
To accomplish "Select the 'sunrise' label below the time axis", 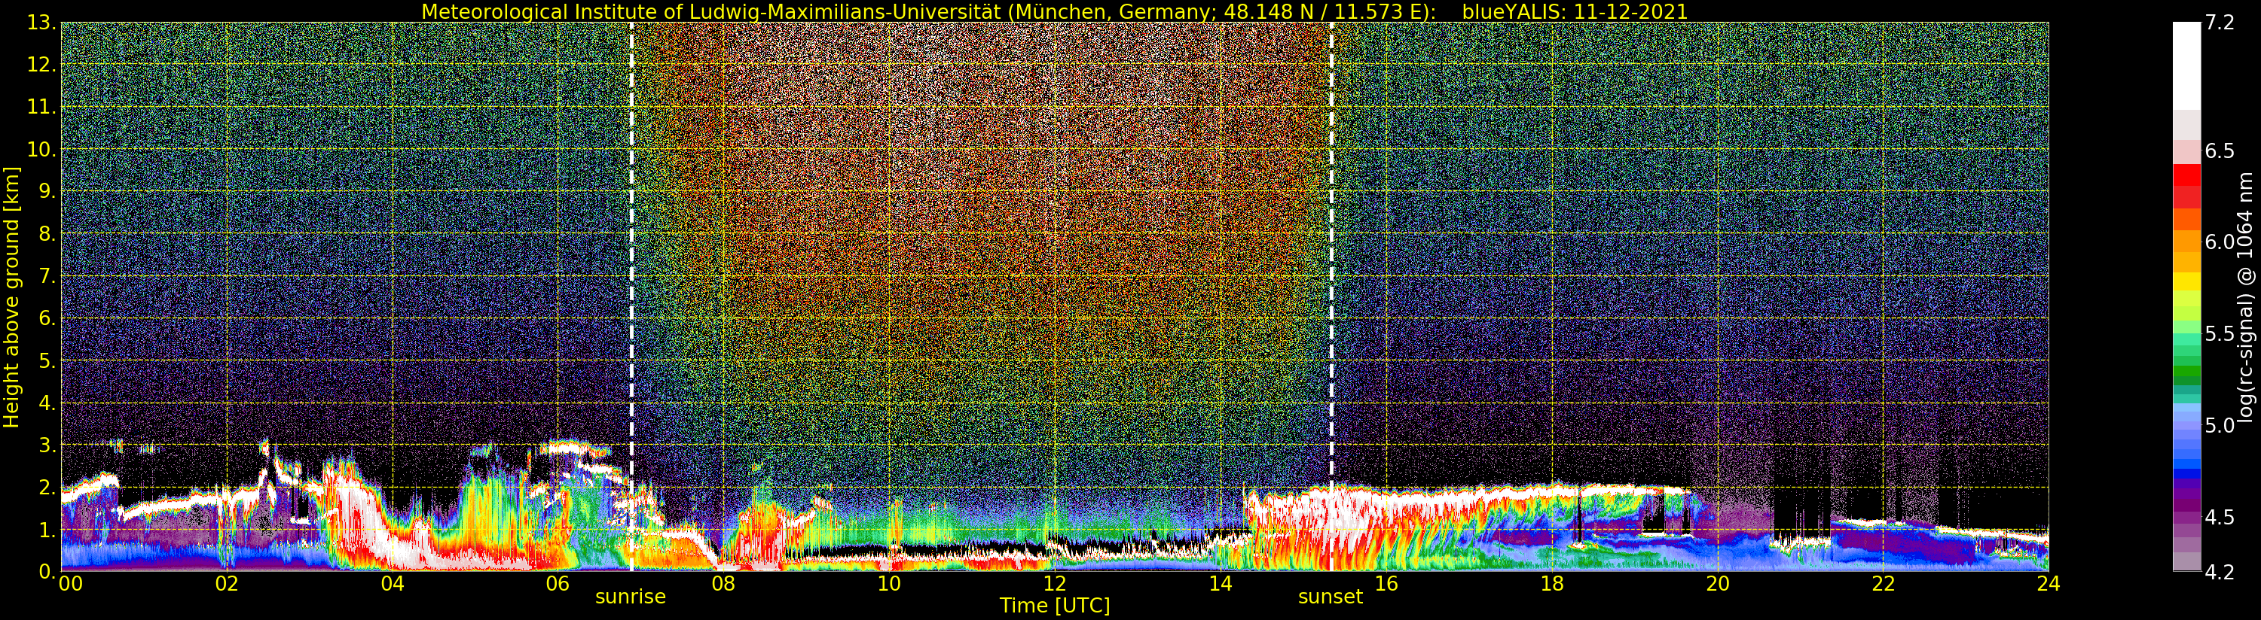I will [x=630, y=597].
